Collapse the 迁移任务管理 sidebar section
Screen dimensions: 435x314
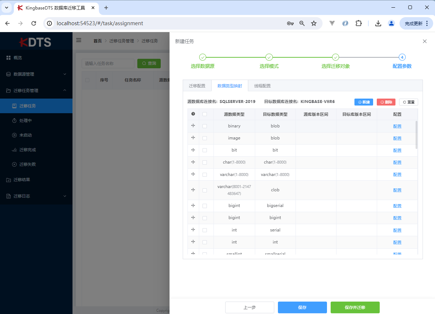pyautogui.click(x=36, y=91)
